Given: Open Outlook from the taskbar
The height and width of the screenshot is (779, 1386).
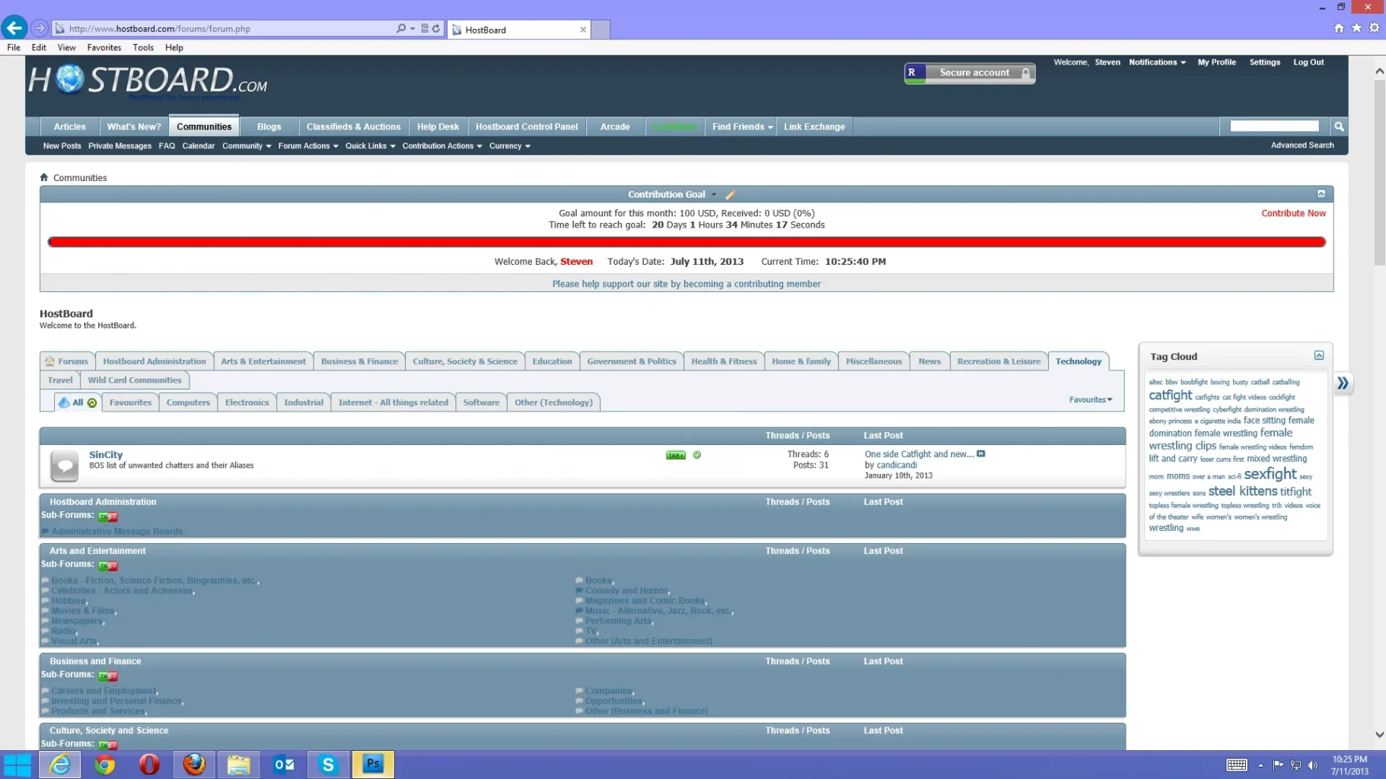Looking at the screenshot, I should coord(283,765).
